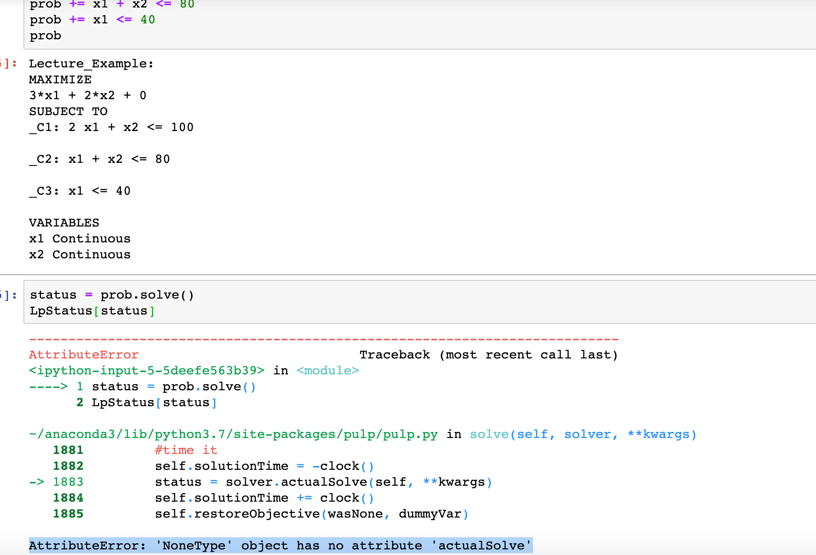Click the input prompt beside 'status = prob.solve()'
This screenshot has width=816, height=555.
coord(8,295)
